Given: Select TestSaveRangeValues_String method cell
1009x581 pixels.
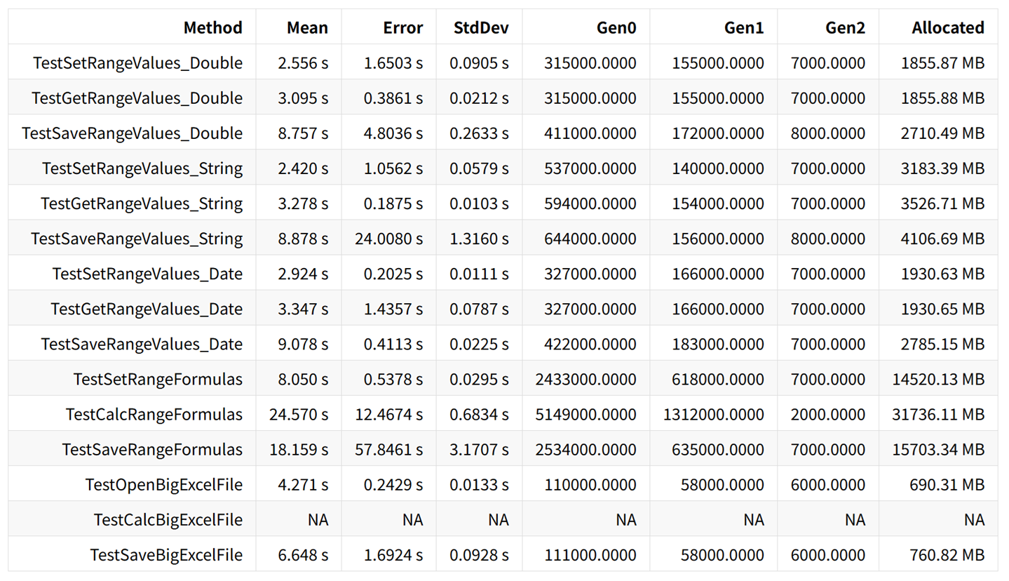Looking at the screenshot, I should coord(137,239).
